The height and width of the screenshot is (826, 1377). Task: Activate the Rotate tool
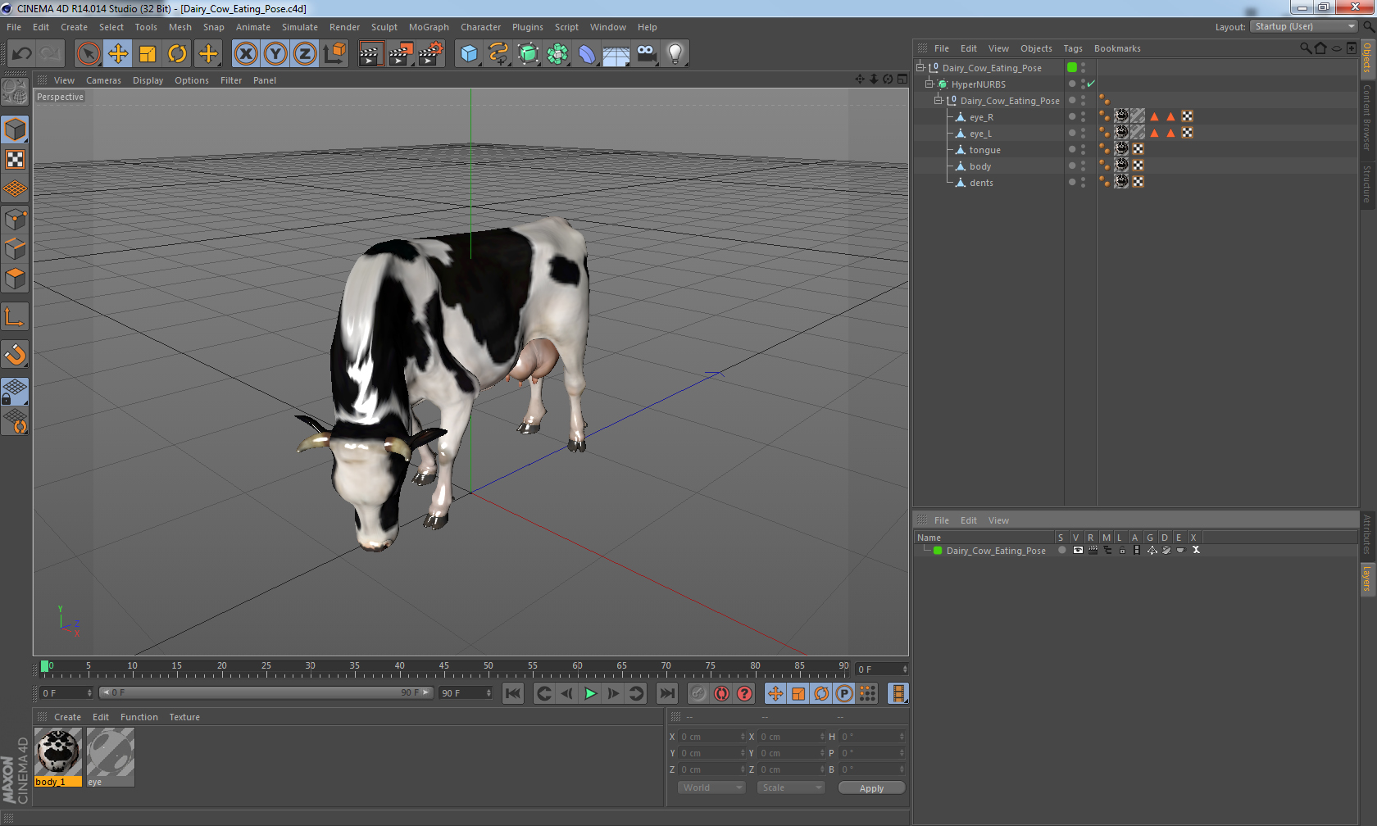click(177, 54)
